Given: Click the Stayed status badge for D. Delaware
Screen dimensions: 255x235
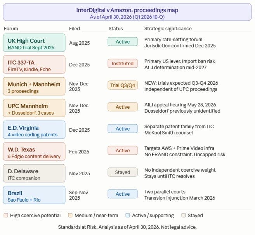Looking at the screenshot, I should point(123,172).
